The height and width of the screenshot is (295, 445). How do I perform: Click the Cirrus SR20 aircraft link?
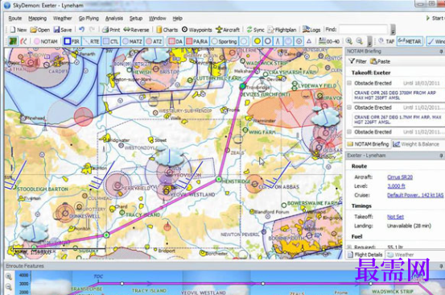point(400,177)
